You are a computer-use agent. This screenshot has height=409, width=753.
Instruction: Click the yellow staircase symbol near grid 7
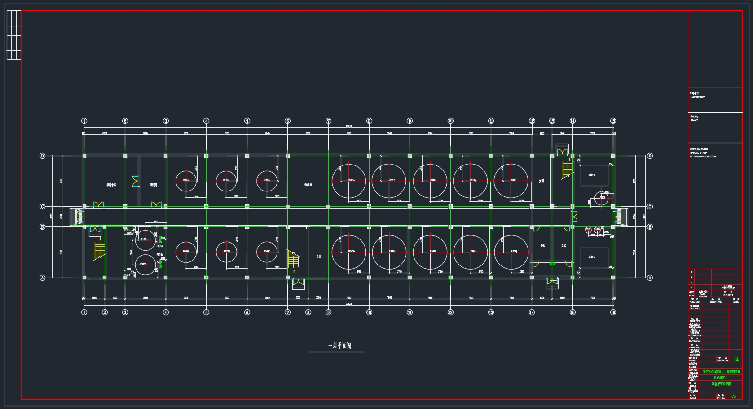point(293,260)
